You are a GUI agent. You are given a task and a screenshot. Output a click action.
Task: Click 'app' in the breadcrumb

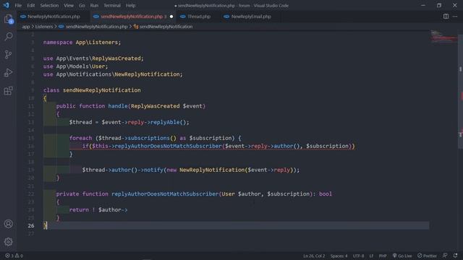click(x=26, y=27)
